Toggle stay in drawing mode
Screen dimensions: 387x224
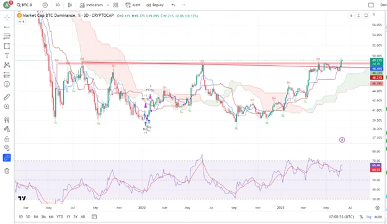(7, 129)
